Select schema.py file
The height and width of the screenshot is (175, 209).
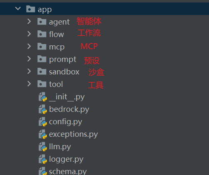click(x=68, y=172)
